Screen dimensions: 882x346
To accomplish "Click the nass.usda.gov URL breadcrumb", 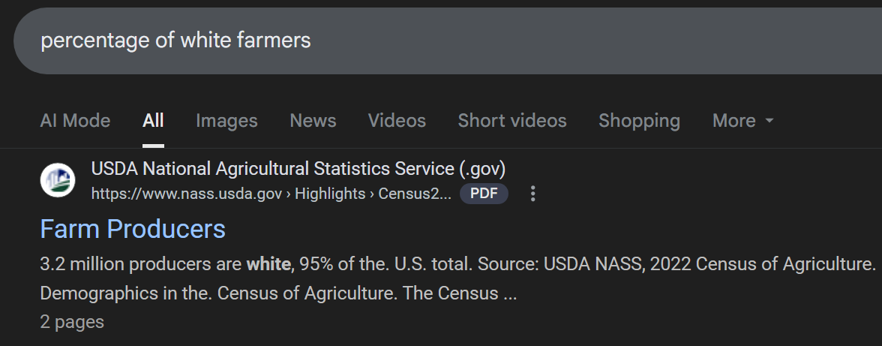I will pos(186,194).
